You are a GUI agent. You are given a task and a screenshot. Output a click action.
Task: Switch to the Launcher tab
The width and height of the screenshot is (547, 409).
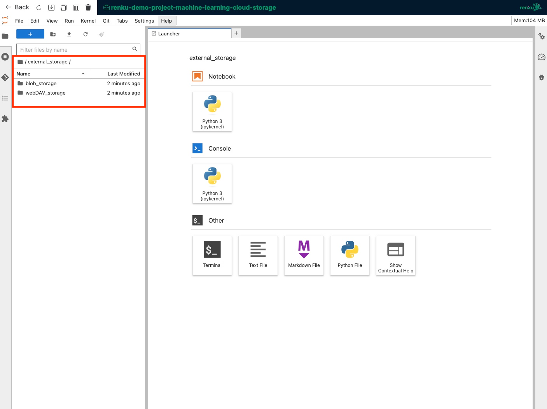click(189, 33)
